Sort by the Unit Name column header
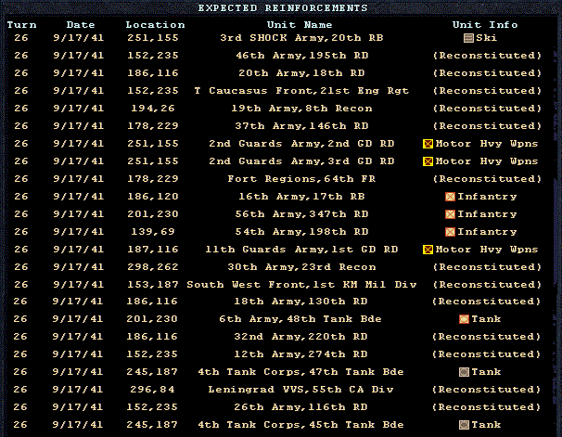The width and height of the screenshot is (562, 437). click(300, 25)
